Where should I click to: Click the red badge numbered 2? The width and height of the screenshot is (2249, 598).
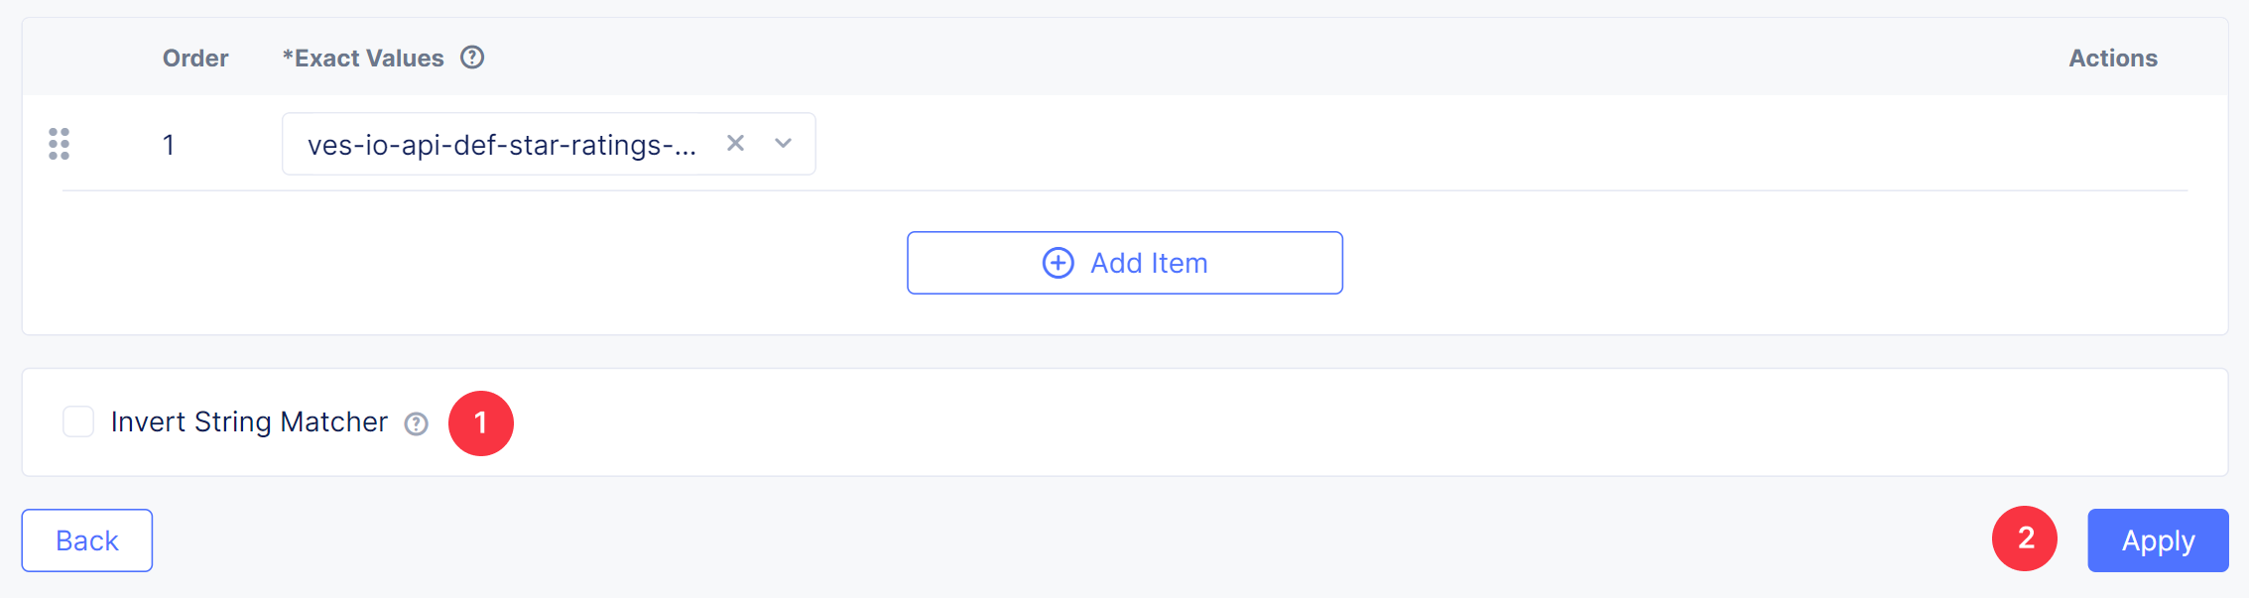pos(2024,538)
